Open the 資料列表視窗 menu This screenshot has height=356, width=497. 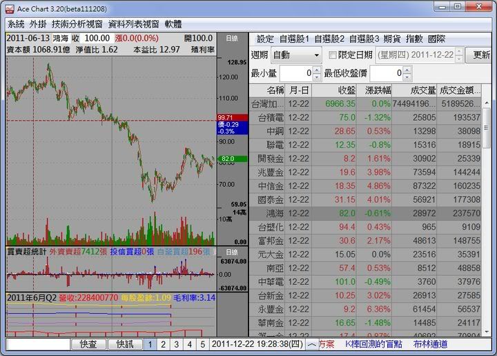pyautogui.click(x=133, y=24)
